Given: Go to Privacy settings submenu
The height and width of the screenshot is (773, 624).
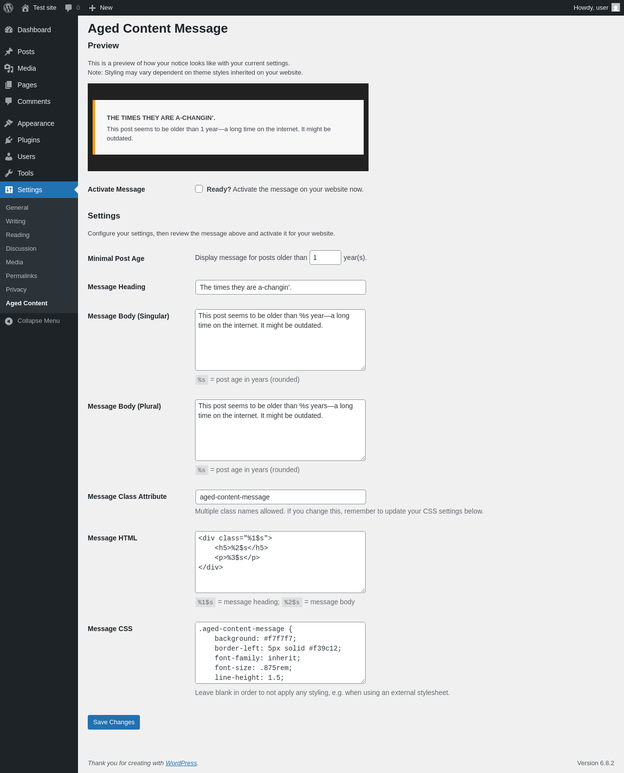Looking at the screenshot, I should 39,290.
